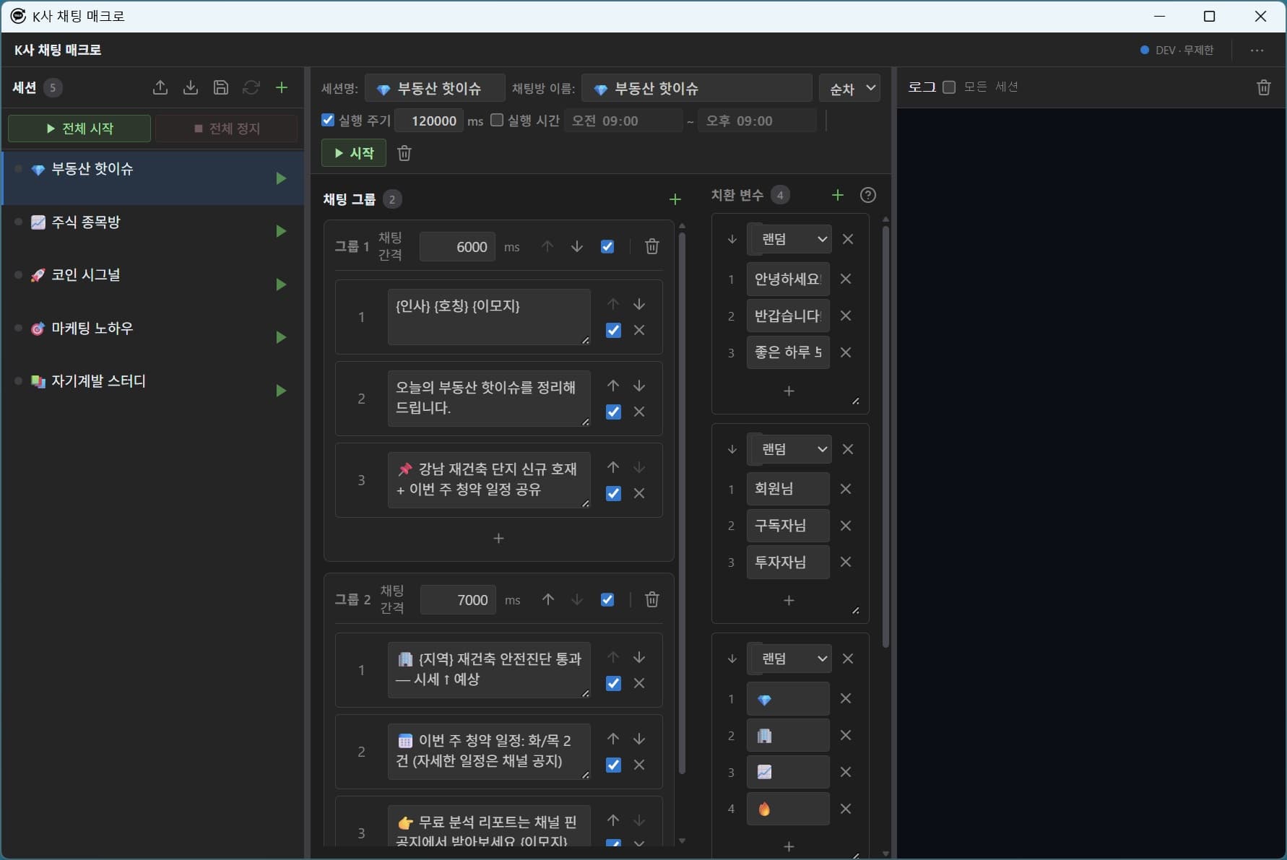Add a new session with plus icon
Screen dimensions: 1287x860
pyautogui.click(x=282, y=87)
